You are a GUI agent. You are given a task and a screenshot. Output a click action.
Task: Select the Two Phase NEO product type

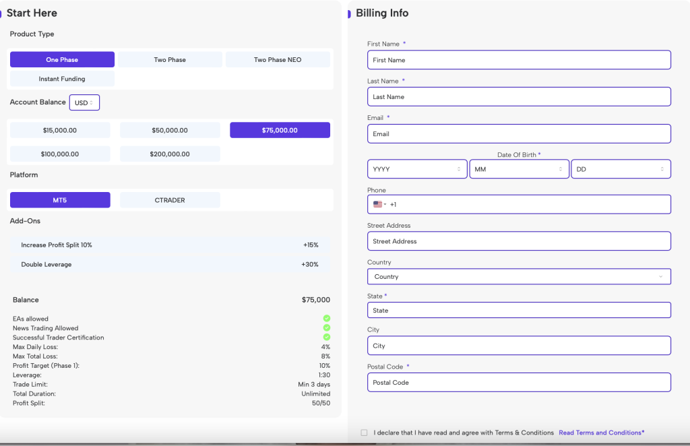(x=278, y=60)
